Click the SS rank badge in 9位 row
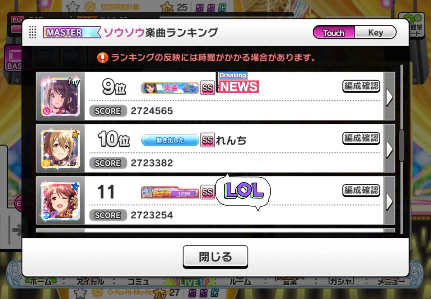This screenshot has height=299, width=431. [x=207, y=87]
